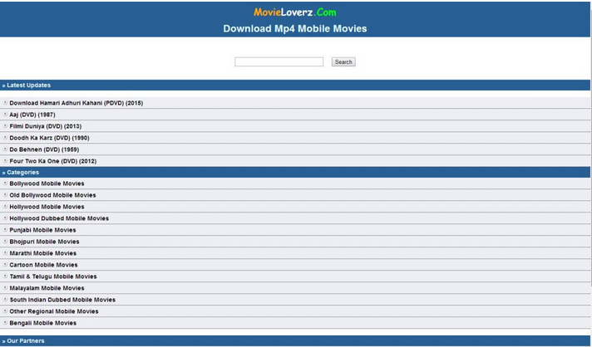Click arrow bullet beside Tamil & Telugu Movies

5,276
